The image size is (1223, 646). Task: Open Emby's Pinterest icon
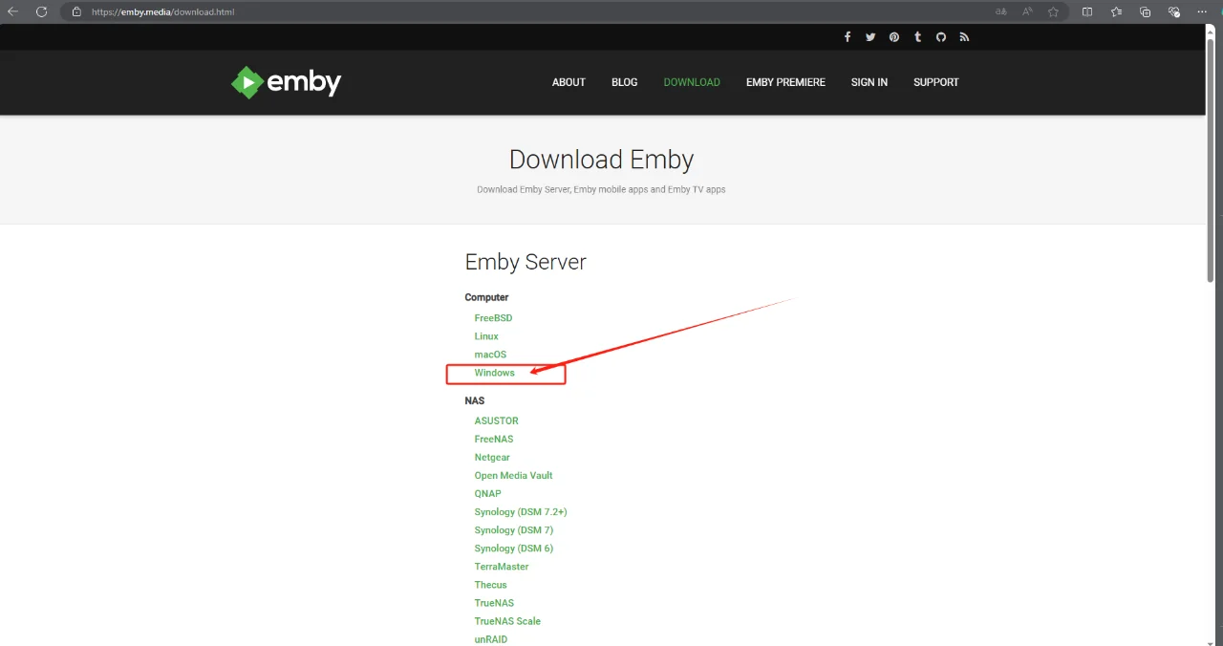tap(894, 37)
